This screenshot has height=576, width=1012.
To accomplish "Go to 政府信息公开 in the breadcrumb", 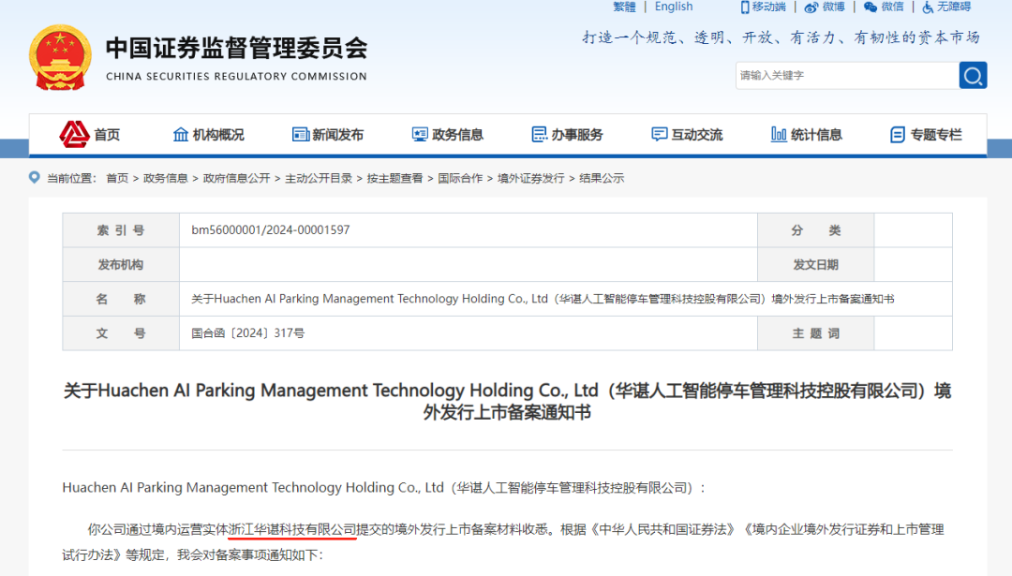I will click(x=236, y=178).
